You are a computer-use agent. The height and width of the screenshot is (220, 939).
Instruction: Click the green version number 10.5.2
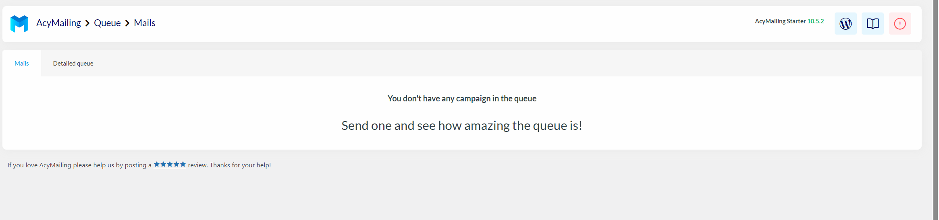tap(815, 21)
